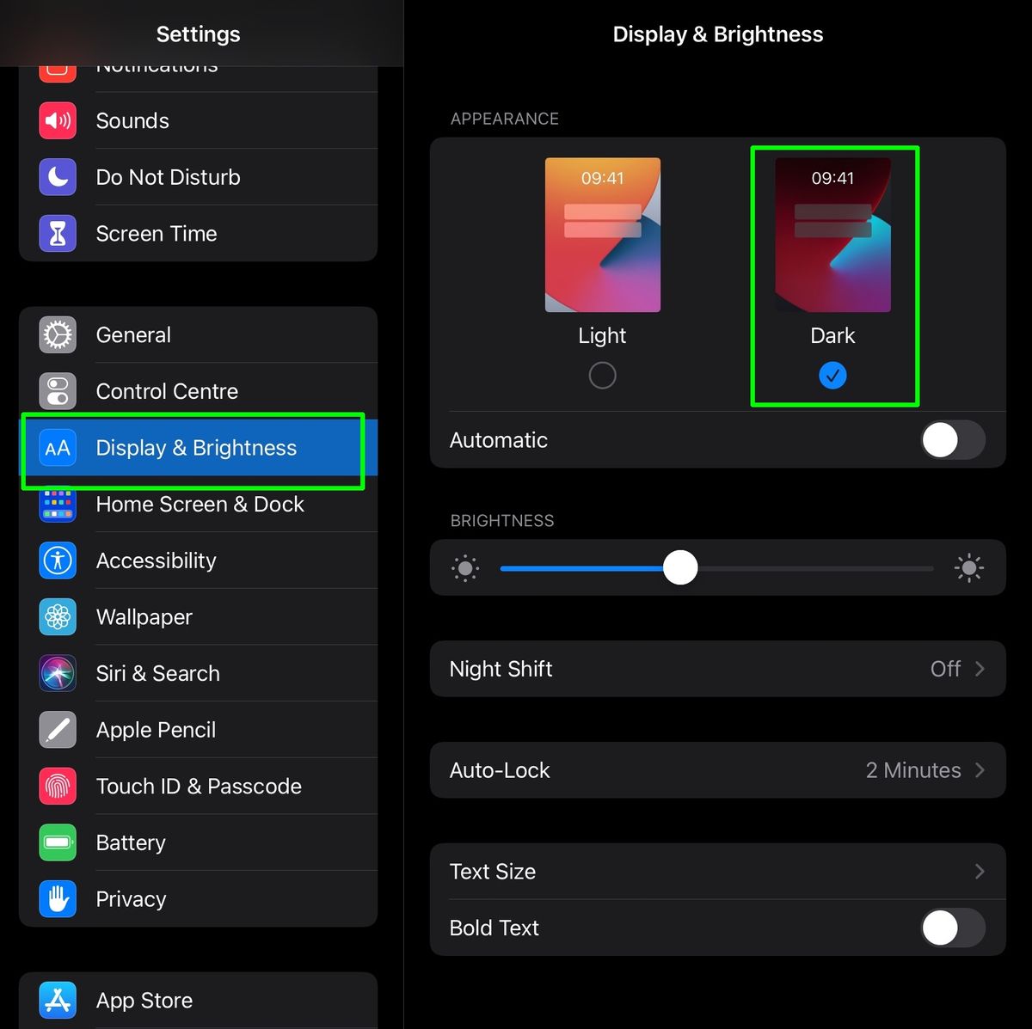Expand the Text Size settings
The width and height of the screenshot is (1032, 1029).
(718, 871)
